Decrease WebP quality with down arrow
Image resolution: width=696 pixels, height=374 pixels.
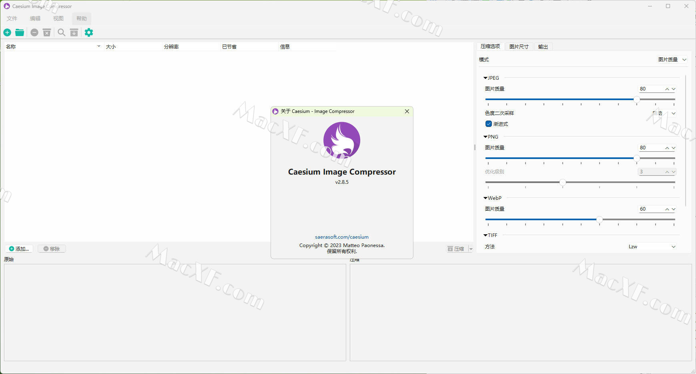pos(674,209)
